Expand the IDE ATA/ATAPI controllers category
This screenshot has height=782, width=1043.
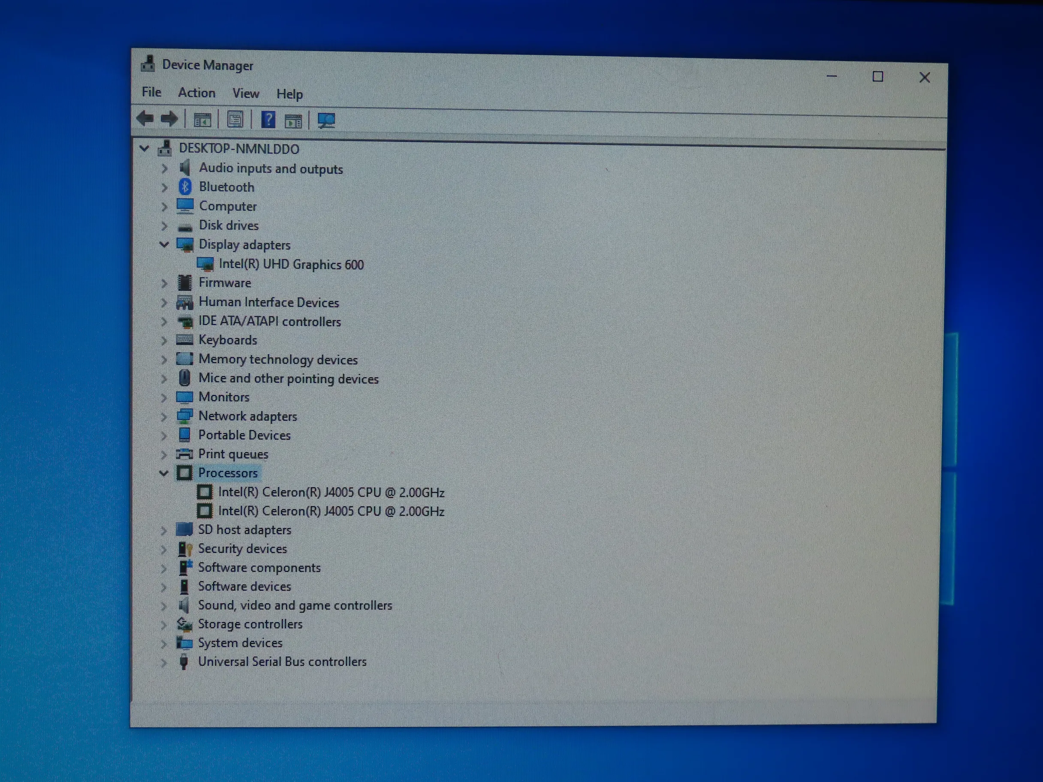tap(164, 321)
